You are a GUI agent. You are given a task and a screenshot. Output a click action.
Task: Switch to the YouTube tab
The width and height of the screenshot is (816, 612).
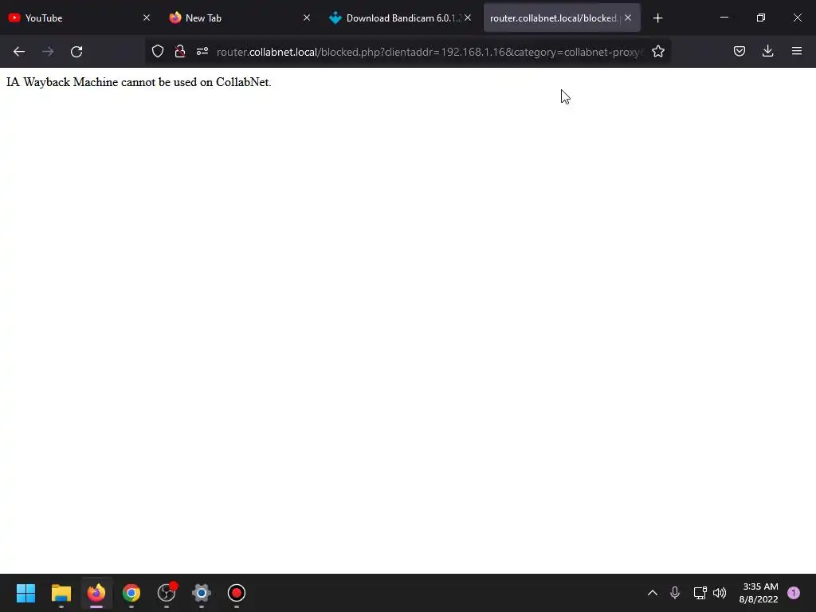(x=78, y=18)
